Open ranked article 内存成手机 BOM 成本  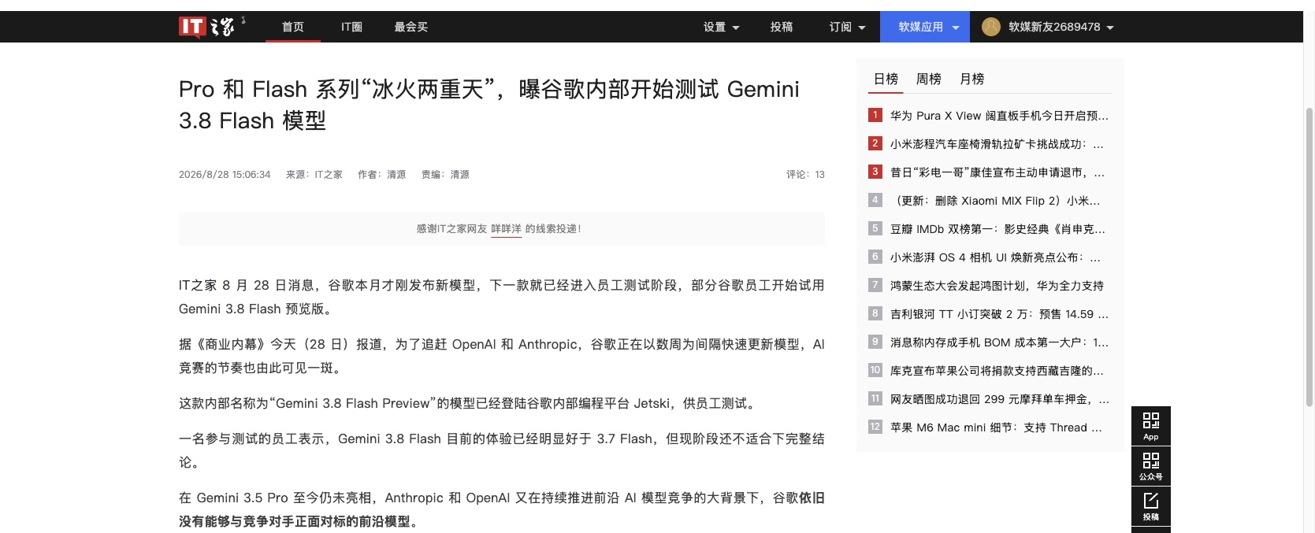[999, 342]
